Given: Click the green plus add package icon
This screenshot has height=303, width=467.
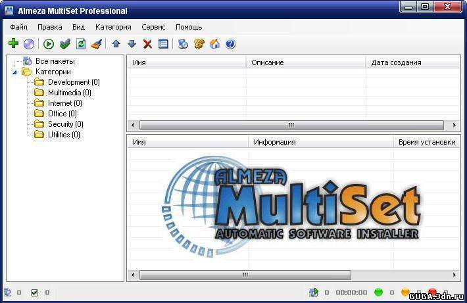Looking at the screenshot, I should point(13,44).
